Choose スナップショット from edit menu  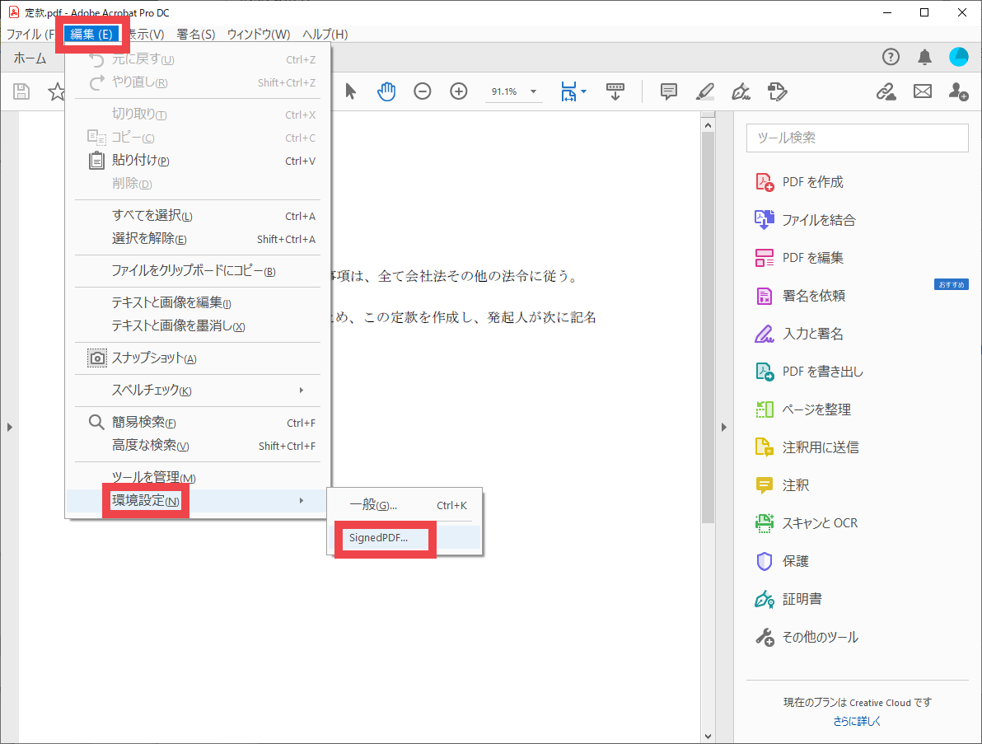[153, 358]
